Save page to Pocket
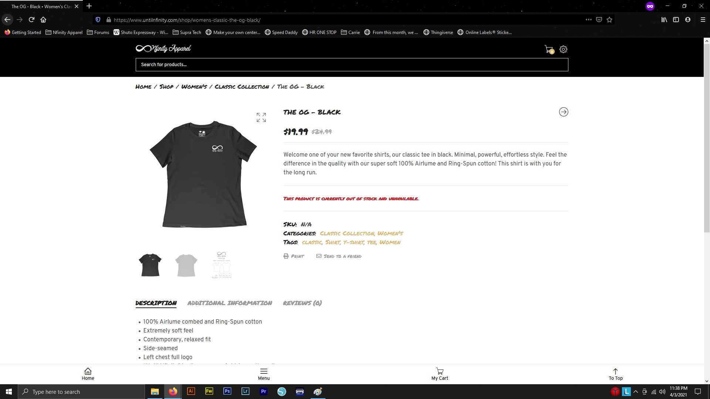The height and width of the screenshot is (399, 710). (599, 20)
